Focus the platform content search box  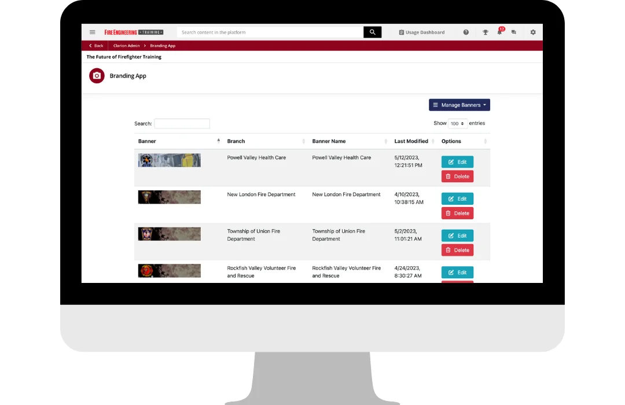[x=270, y=32]
